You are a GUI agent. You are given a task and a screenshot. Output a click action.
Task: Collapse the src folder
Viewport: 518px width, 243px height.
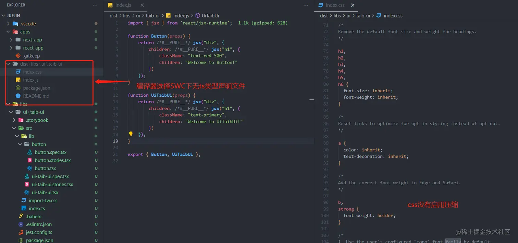click(x=14, y=128)
